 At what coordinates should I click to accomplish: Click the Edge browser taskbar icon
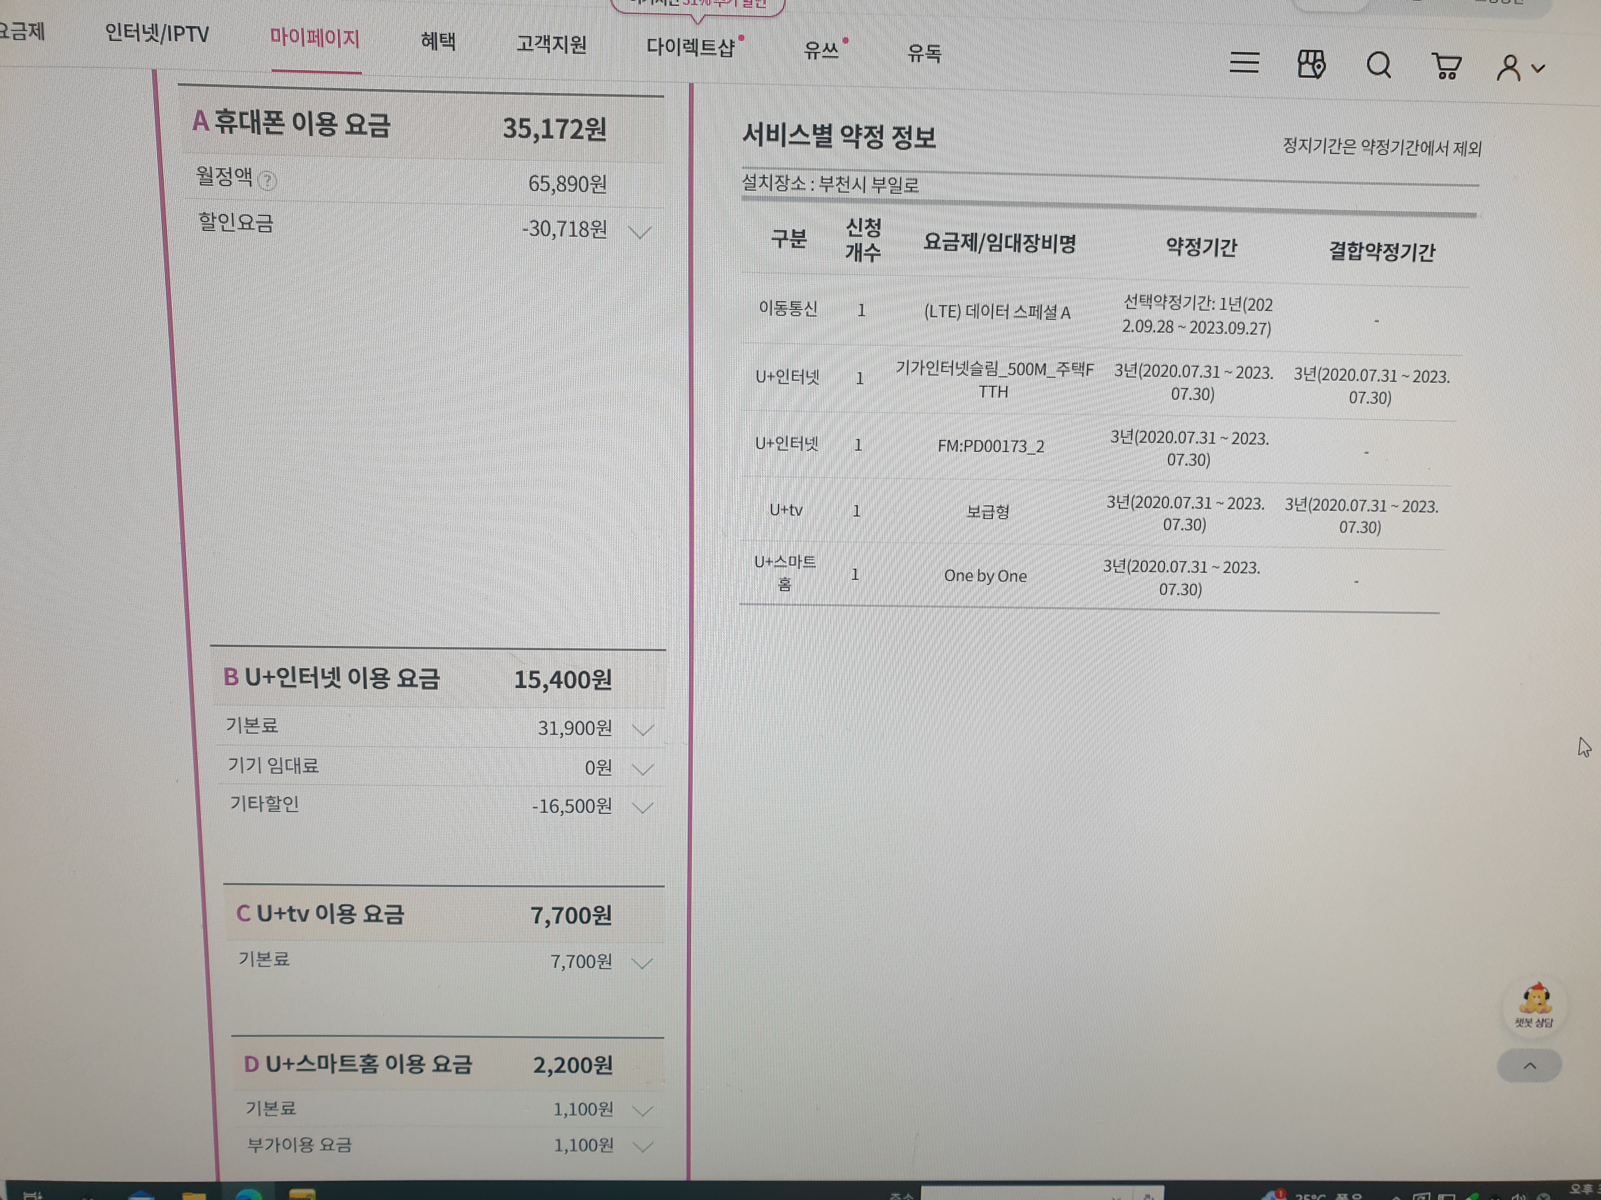[x=248, y=1194]
